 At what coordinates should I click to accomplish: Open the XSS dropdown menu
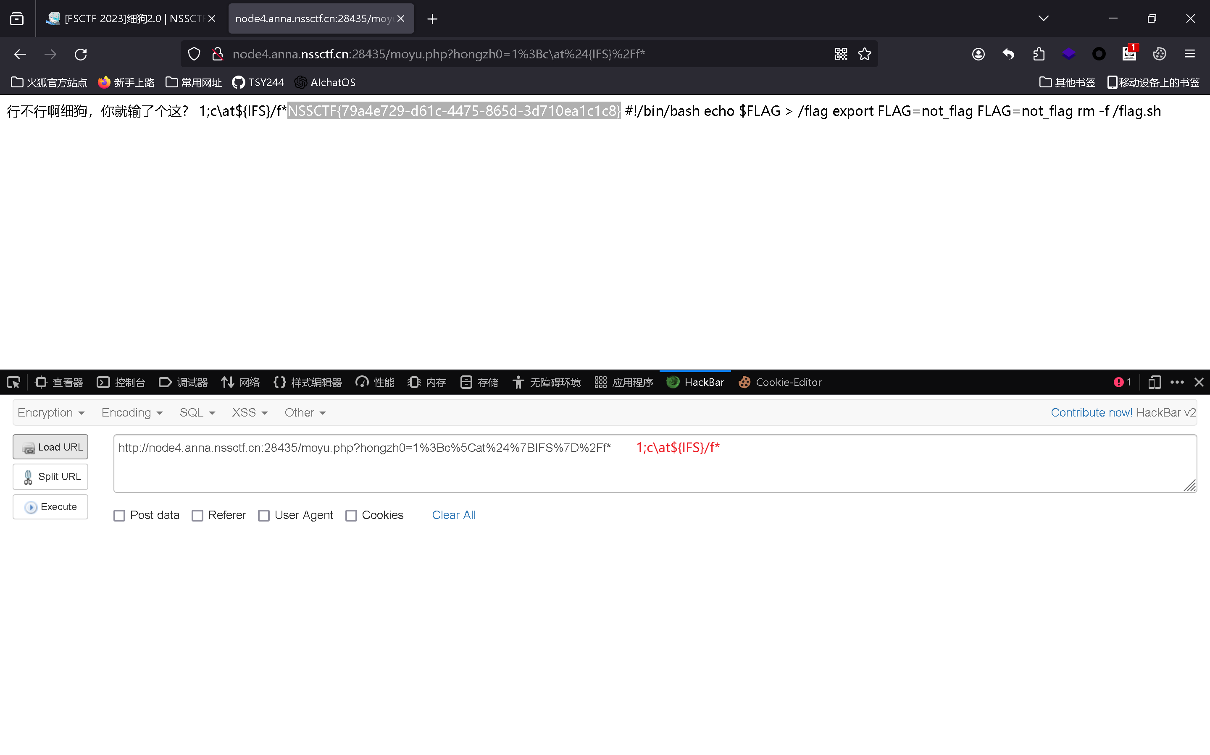250,412
